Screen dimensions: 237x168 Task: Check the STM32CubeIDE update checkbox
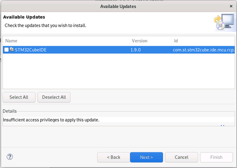pyautogui.click(x=7, y=50)
